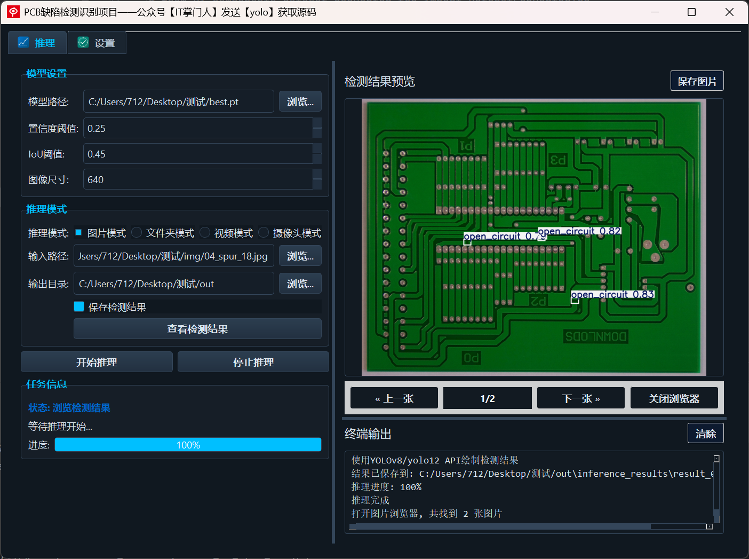Viewport: 749px width, 559px height.
Task: Enable the 保存检测结果 checkbox
Action: pyautogui.click(x=79, y=306)
